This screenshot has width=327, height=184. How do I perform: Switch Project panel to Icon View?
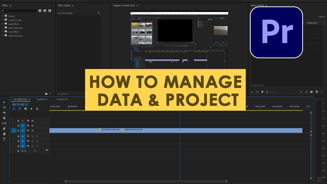[262, 92]
